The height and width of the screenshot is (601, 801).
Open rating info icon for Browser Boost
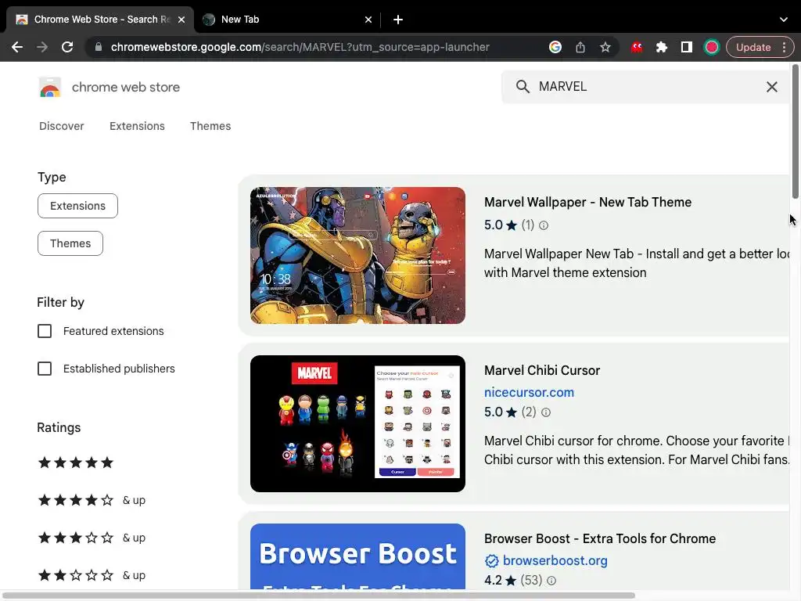pos(551,581)
